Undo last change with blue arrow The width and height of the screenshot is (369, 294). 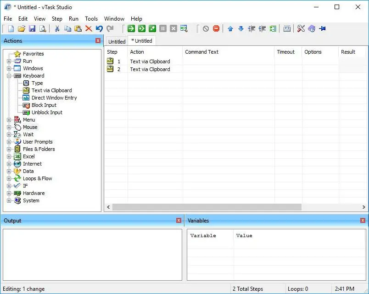click(x=99, y=29)
